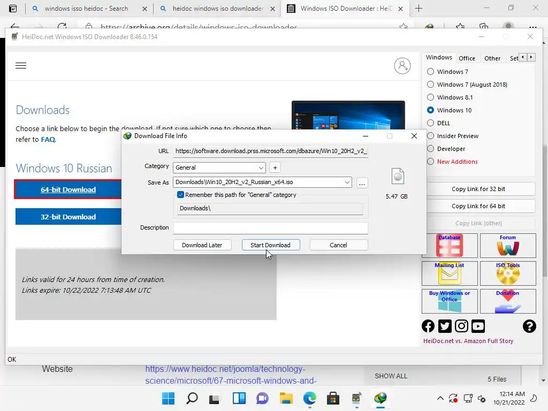The width and height of the screenshot is (548, 411).
Task: Open Widgets from taskbar
Action: 239,398
